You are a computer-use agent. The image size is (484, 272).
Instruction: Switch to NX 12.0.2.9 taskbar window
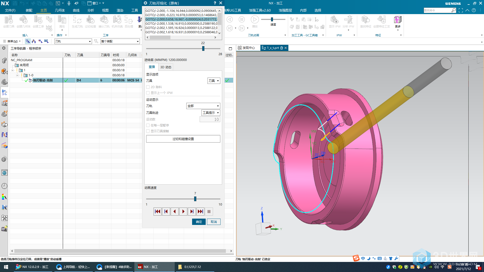pos(33,267)
